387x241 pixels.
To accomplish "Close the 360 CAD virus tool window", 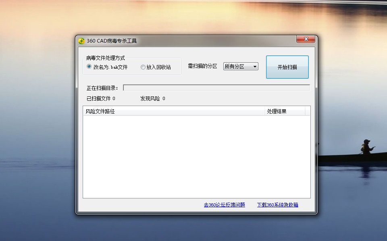I will [306, 39].
